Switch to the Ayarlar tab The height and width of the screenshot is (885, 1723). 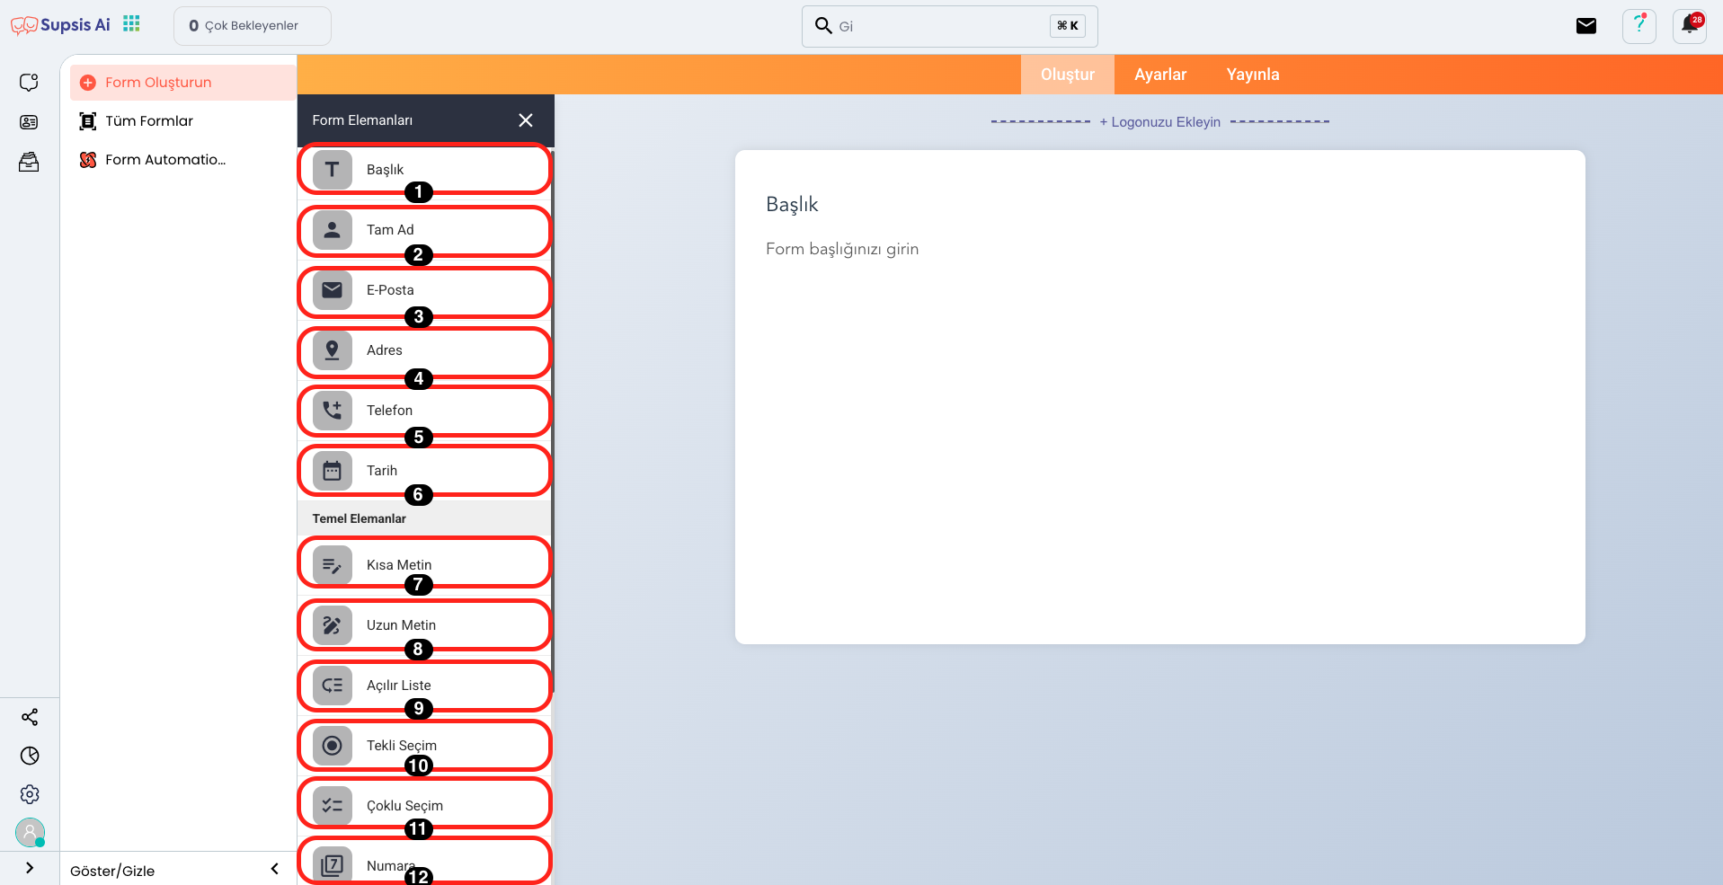[1160, 75]
